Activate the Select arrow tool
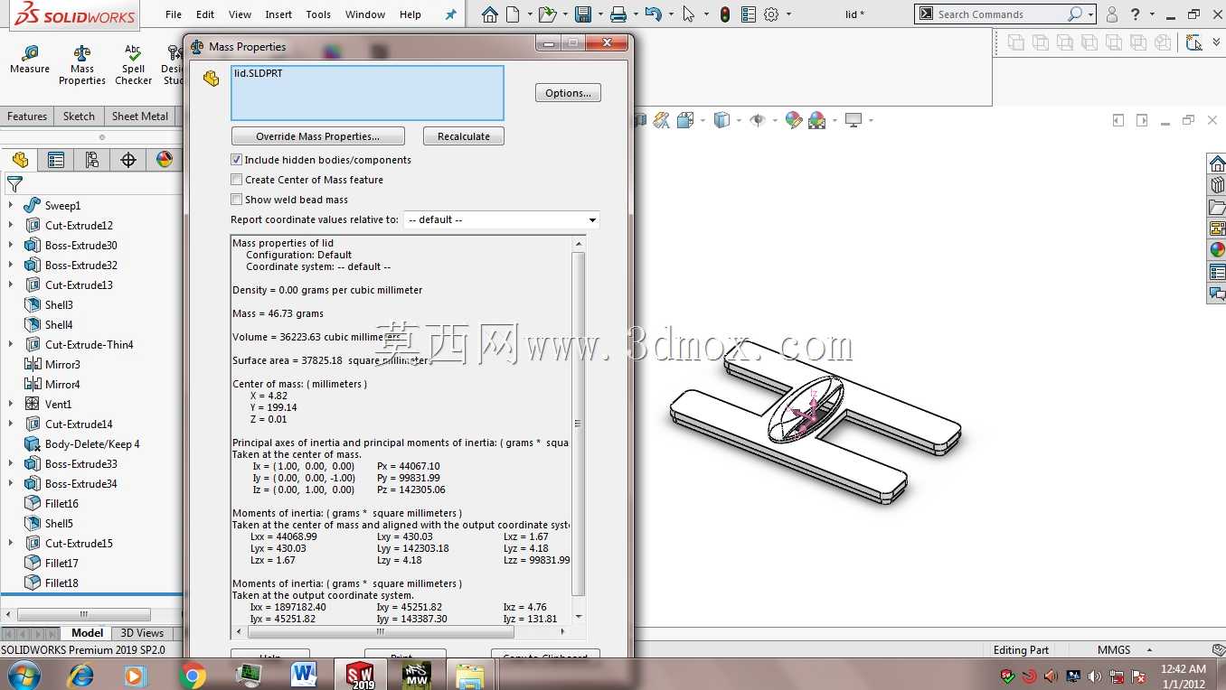 click(689, 14)
